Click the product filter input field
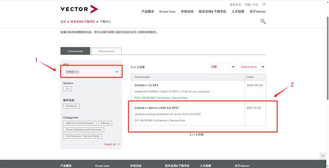This screenshot has width=329, height=168. (91, 72)
